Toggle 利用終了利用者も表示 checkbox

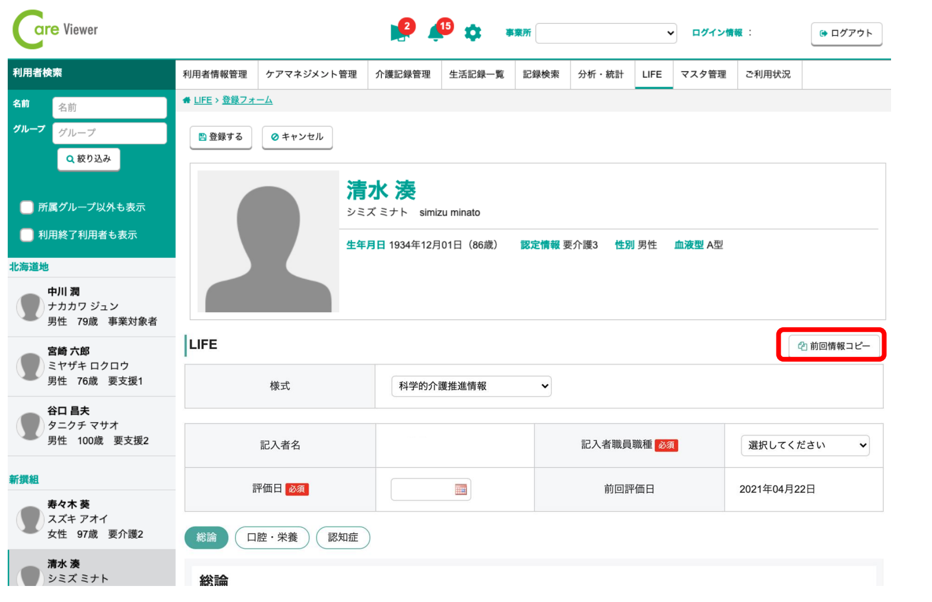[27, 235]
